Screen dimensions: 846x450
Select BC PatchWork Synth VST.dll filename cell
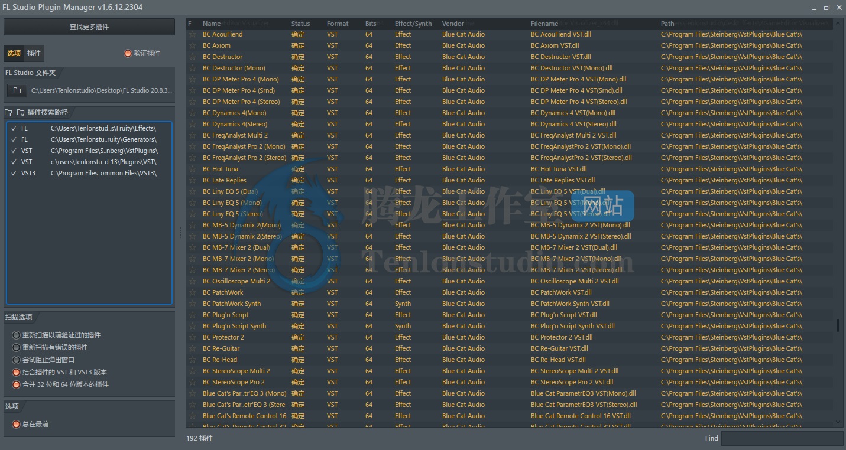point(570,304)
